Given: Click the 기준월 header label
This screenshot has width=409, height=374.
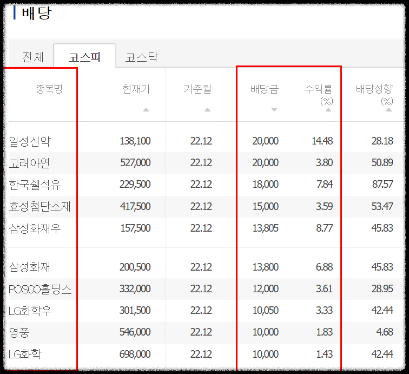Looking at the screenshot, I should (x=197, y=89).
